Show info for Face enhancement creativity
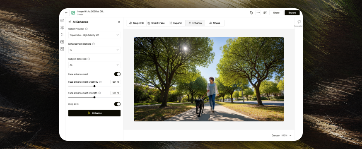Viewport: 362px width, 149px height. pos(100,82)
